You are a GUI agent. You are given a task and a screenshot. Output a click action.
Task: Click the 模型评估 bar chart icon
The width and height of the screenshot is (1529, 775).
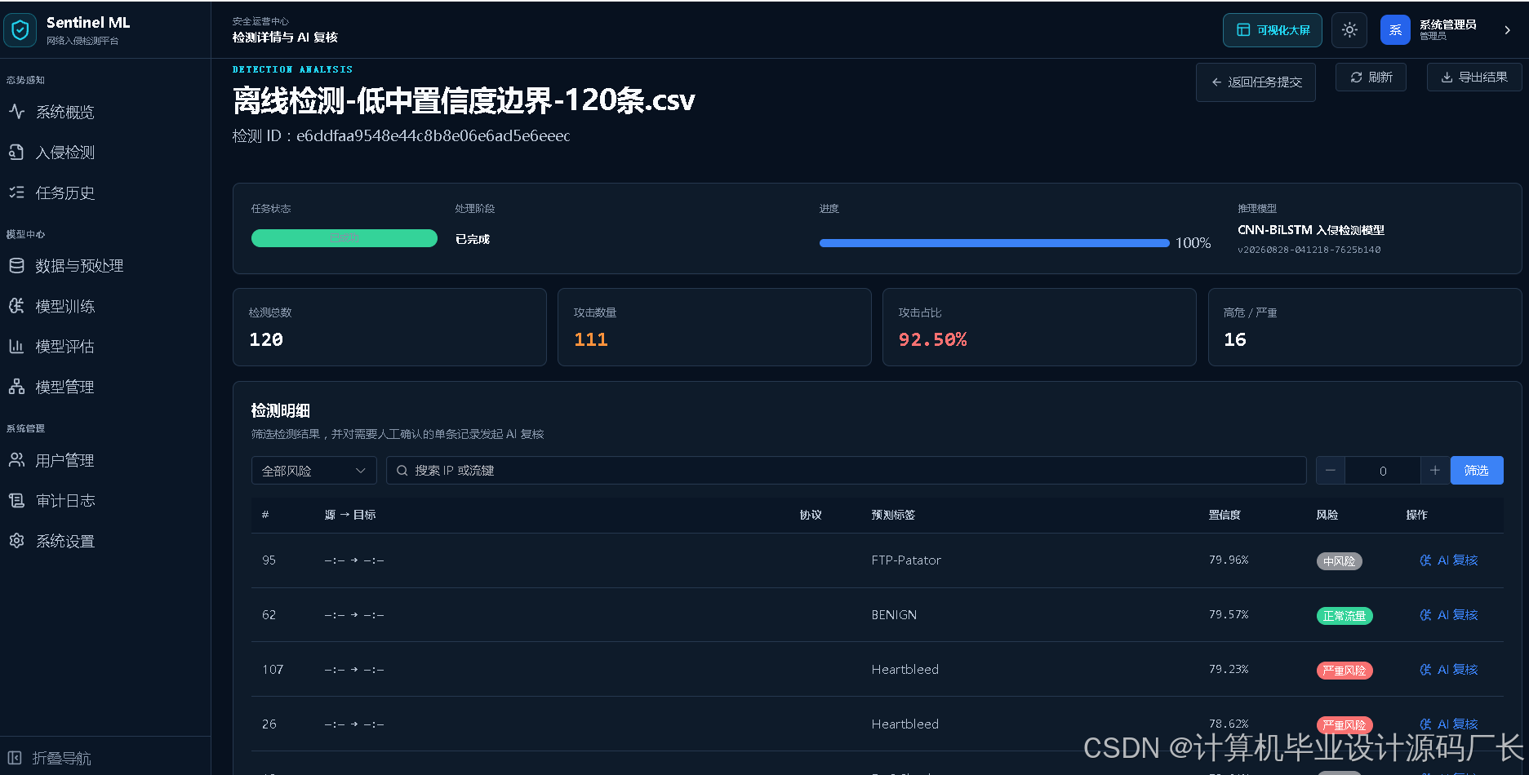(x=16, y=346)
